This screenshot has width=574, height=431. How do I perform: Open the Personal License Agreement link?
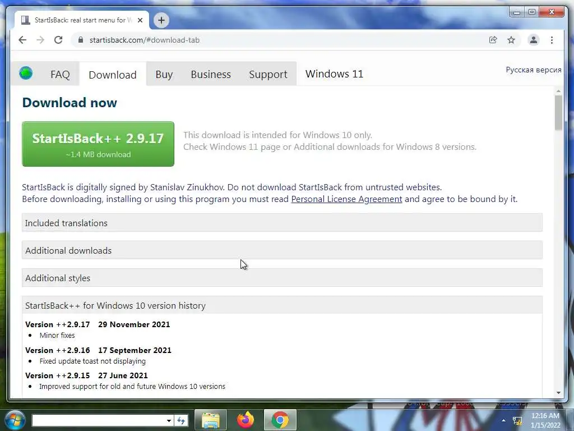point(346,199)
